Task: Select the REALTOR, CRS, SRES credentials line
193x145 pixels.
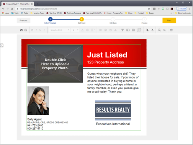Action: click(47, 122)
